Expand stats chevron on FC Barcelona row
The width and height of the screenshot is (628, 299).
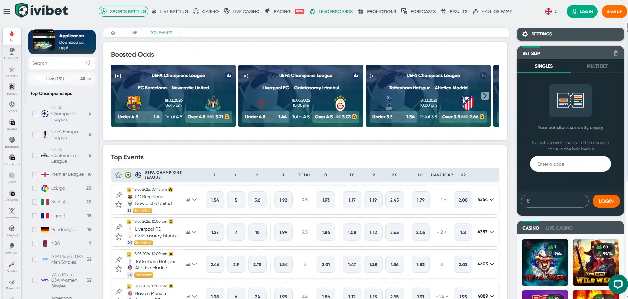[194, 200]
